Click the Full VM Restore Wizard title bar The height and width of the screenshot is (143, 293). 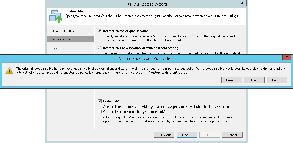click(x=146, y=4)
